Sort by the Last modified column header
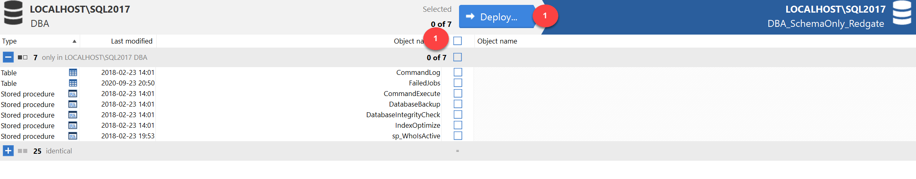Viewport: 916px width, 179px height. [x=131, y=41]
